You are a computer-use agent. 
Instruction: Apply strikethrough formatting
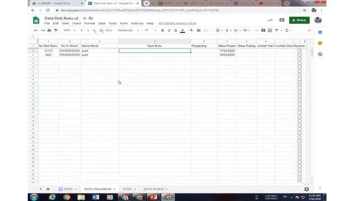(176, 30)
